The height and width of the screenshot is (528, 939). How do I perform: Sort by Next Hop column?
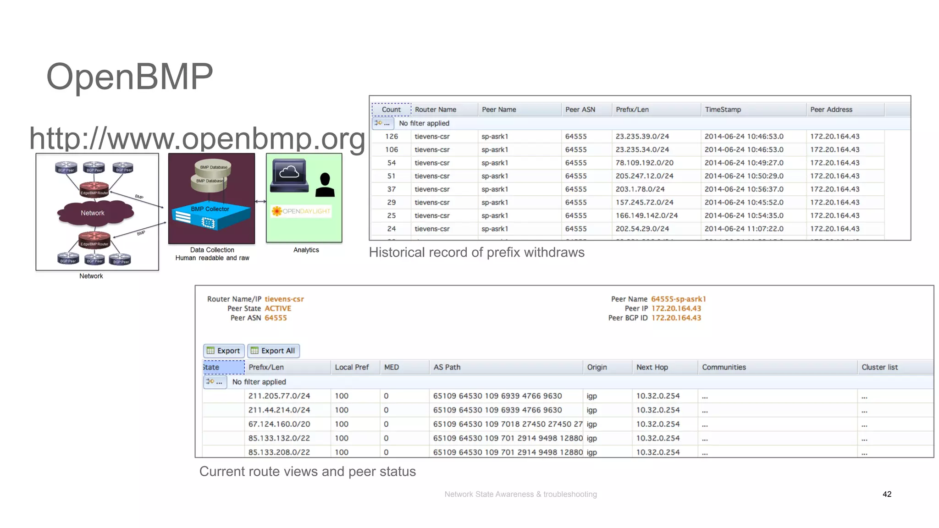[x=665, y=367]
